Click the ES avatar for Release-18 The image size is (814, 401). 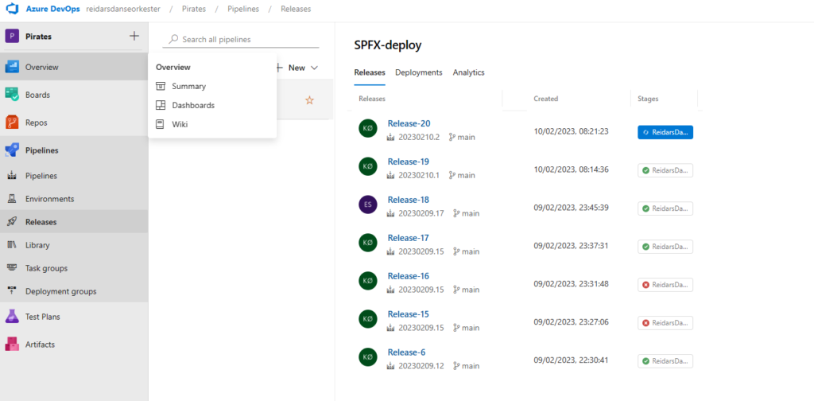coord(367,204)
